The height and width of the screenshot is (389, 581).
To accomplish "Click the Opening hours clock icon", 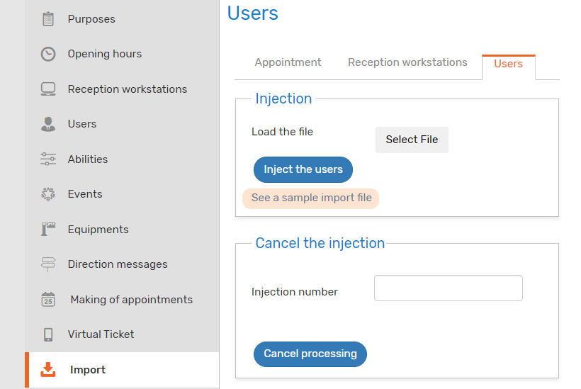I will coord(47,54).
